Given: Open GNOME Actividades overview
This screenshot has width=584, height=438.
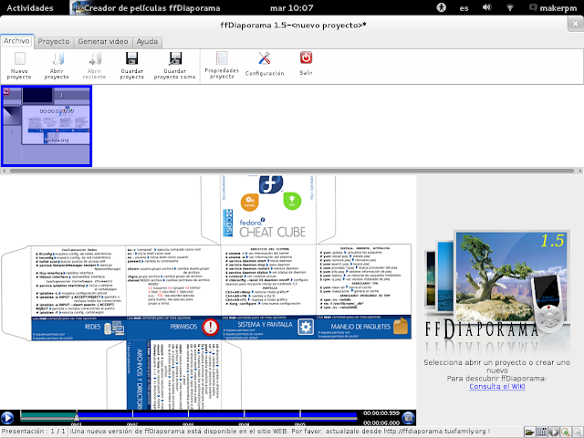Looking at the screenshot, I should tap(30, 8).
